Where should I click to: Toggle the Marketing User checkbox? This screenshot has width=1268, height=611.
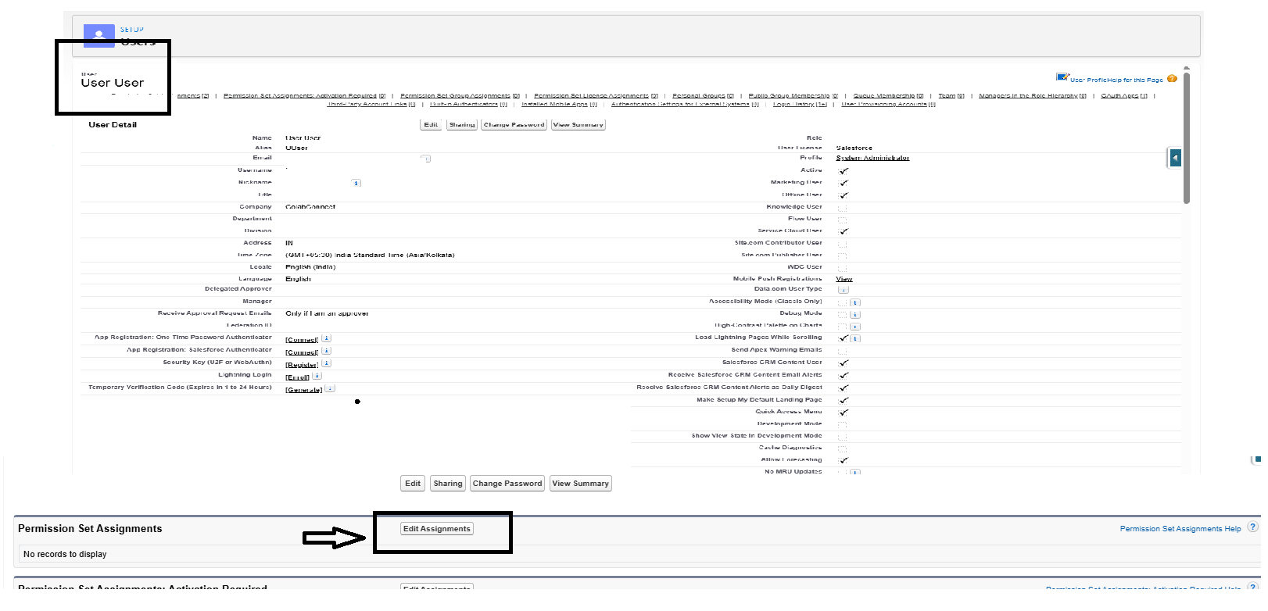tap(843, 183)
